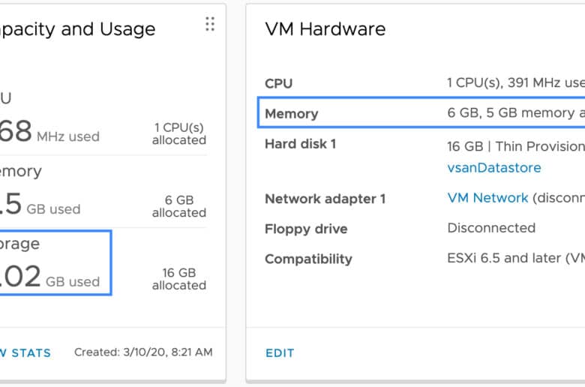This screenshot has height=387, width=585.
Task: Click the Floppy drive row label
Action: pos(306,229)
